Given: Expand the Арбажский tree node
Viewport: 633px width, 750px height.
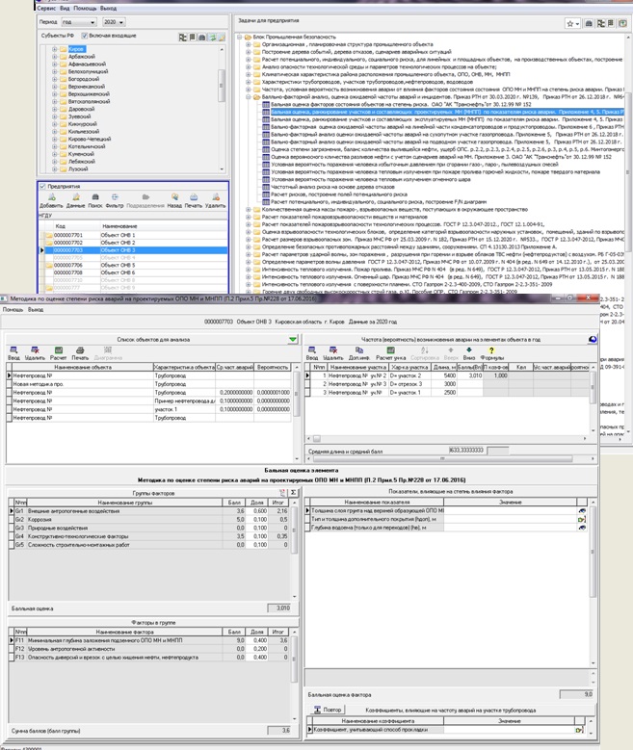Looking at the screenshot, I should coord(55,56).
